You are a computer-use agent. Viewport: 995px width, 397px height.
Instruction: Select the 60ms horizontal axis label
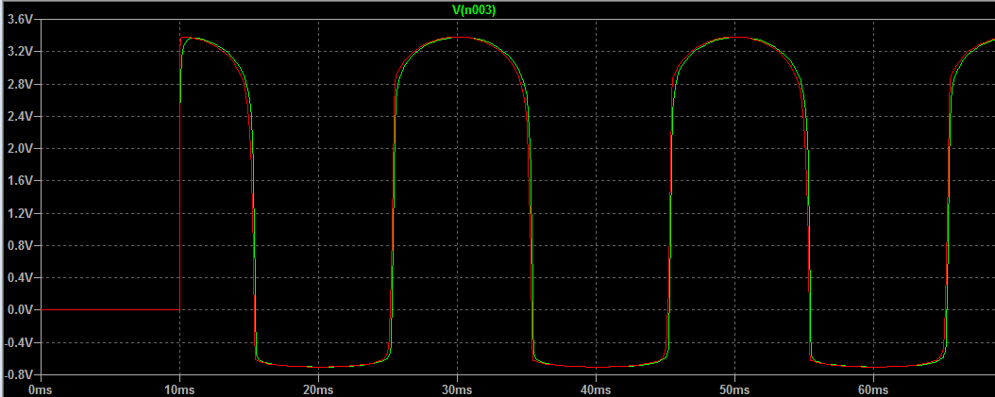[873, 388]
